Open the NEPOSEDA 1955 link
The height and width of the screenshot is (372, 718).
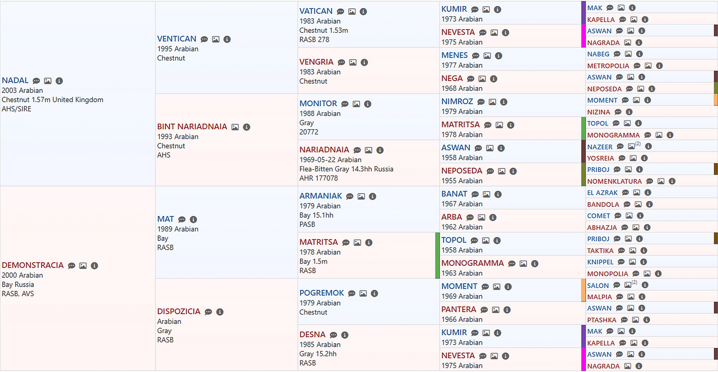coord(461,171)
